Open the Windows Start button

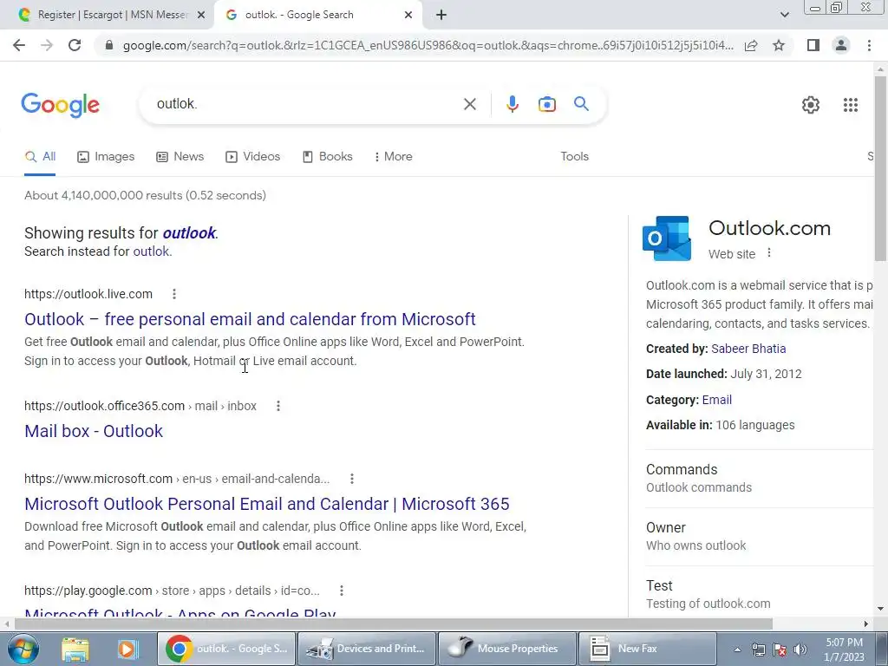pos(23,649)
